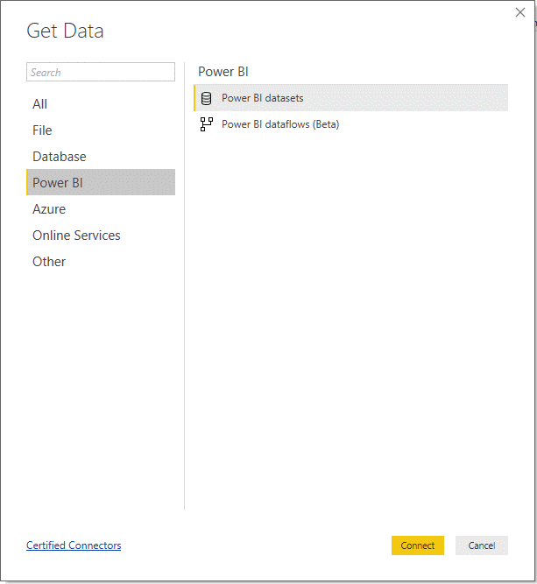
Task: Select the Database category
Action: tap(101, 157)
